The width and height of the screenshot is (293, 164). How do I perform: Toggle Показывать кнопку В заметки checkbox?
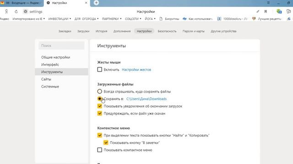[x=106, y=143]
